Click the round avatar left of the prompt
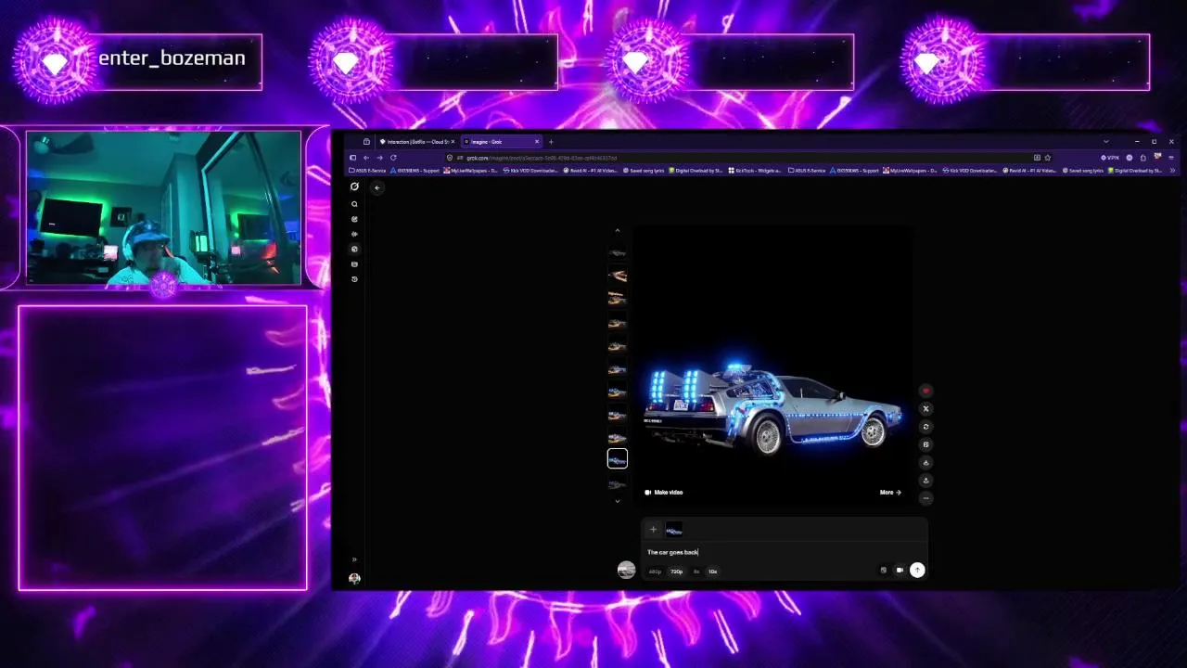The image size is (1187, 668). click(627, 570)
